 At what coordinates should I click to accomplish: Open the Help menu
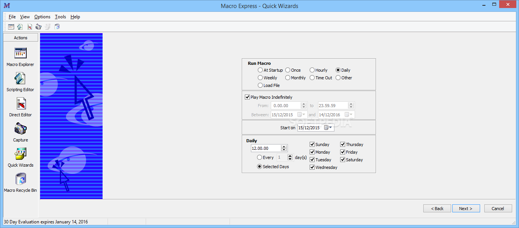pyautogui.click(x=75, y=17)
